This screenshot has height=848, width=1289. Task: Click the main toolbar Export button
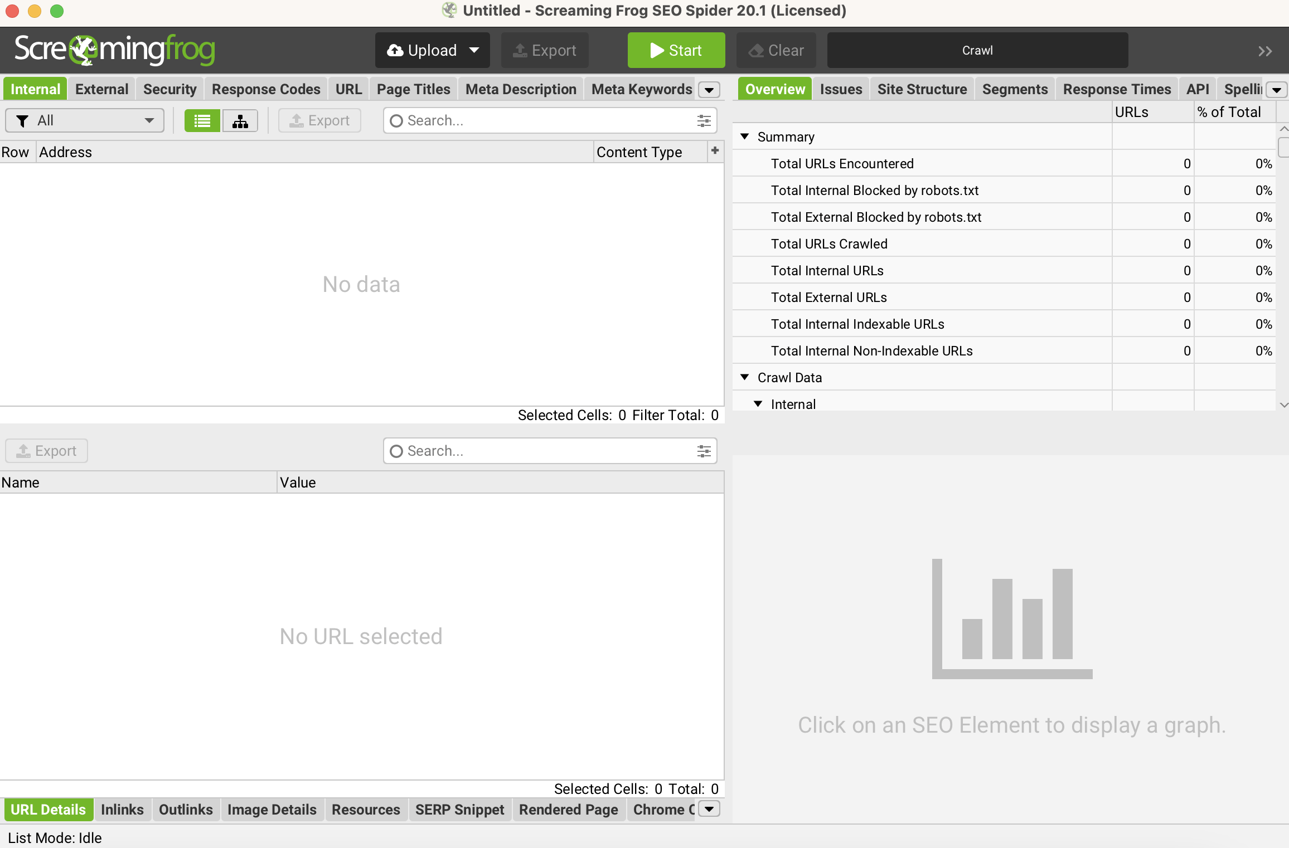coord(545,50)
